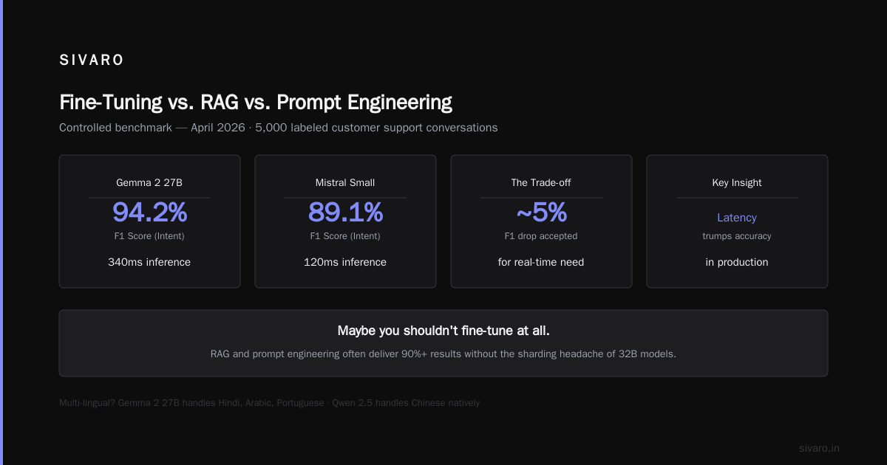Click the Controlled benchmark subtitle line
The width and height of the screenshot is (887, 465).
(x=279, y=128)
